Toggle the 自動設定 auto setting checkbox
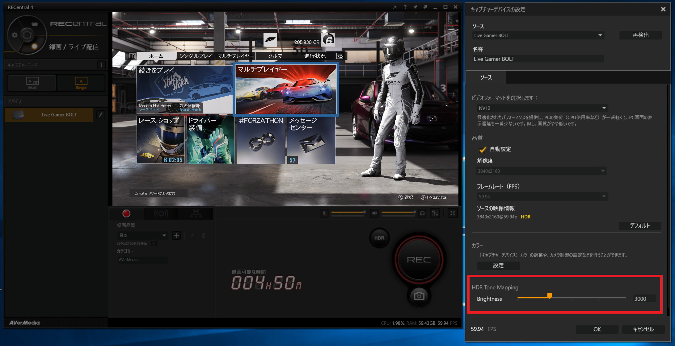The image size is (675, 346). coord(483,150)
